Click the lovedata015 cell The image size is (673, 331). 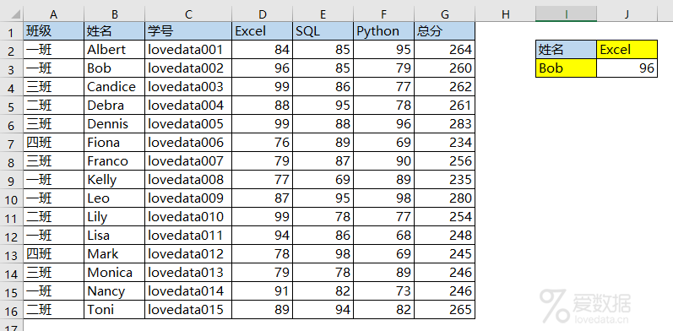click(188, 310)
